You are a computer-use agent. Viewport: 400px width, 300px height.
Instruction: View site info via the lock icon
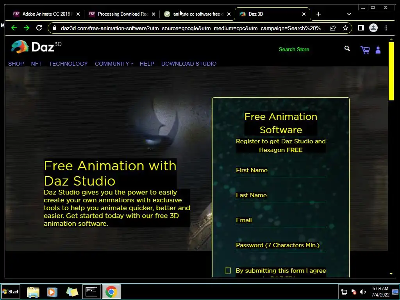55,28
